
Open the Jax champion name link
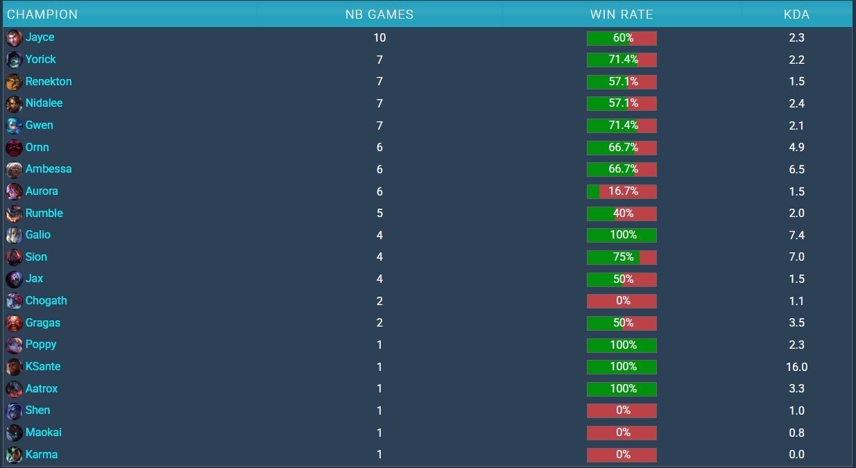click(x=34, y=279)
